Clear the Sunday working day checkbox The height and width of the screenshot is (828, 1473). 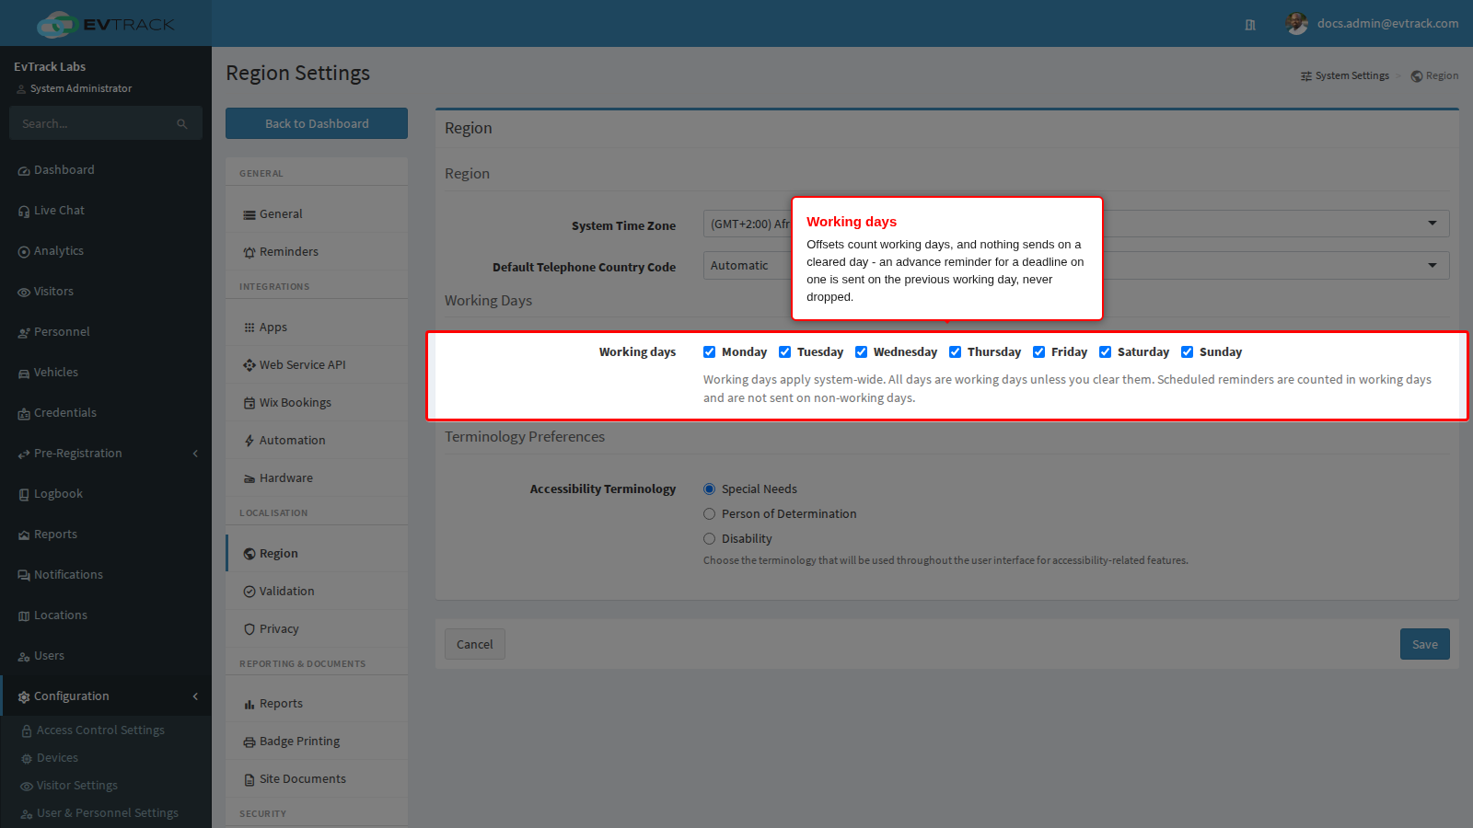1187,351
